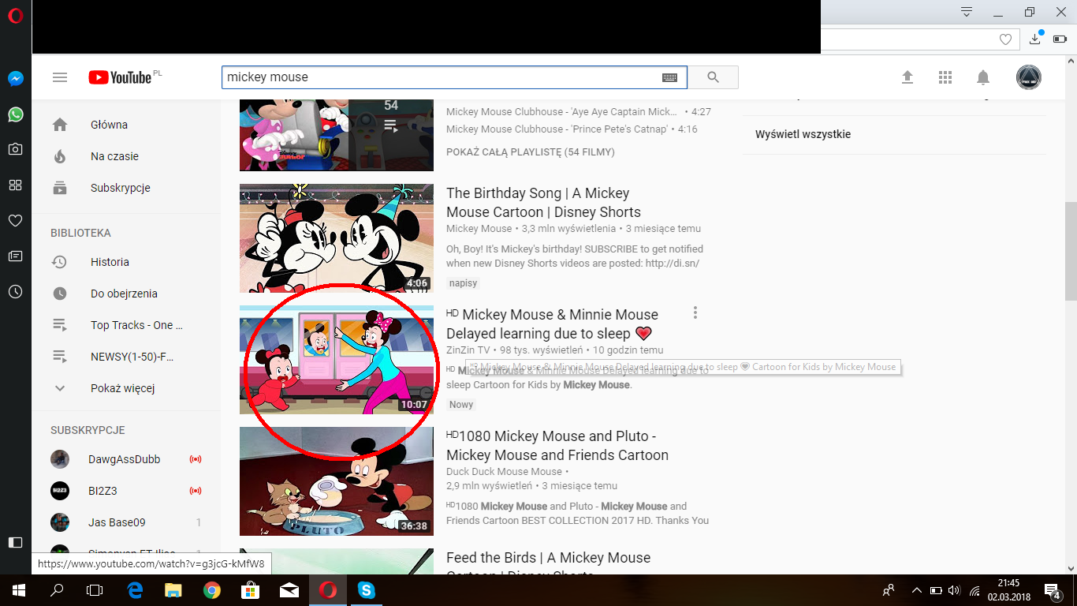Click the Nowy badge
Image resolution: width=1077 pixels, height=606 pixels.
coord(461,405)
